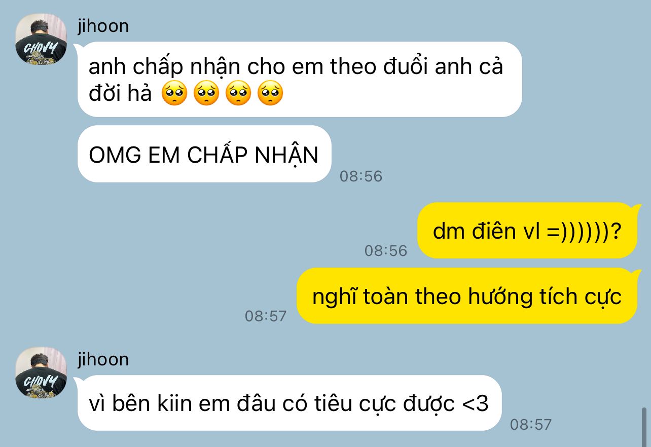Click the third pleading face emoji

click(238, 93)
